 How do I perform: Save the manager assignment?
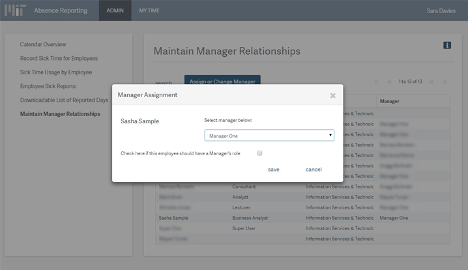click(x=274, y=170)
